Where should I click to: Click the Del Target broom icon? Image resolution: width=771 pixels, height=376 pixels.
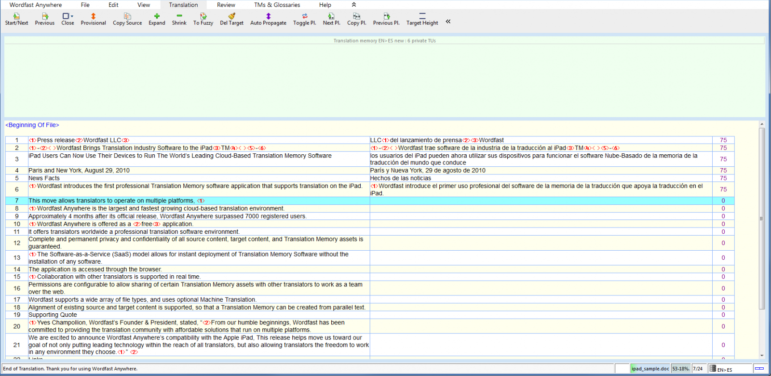point(231,16)
